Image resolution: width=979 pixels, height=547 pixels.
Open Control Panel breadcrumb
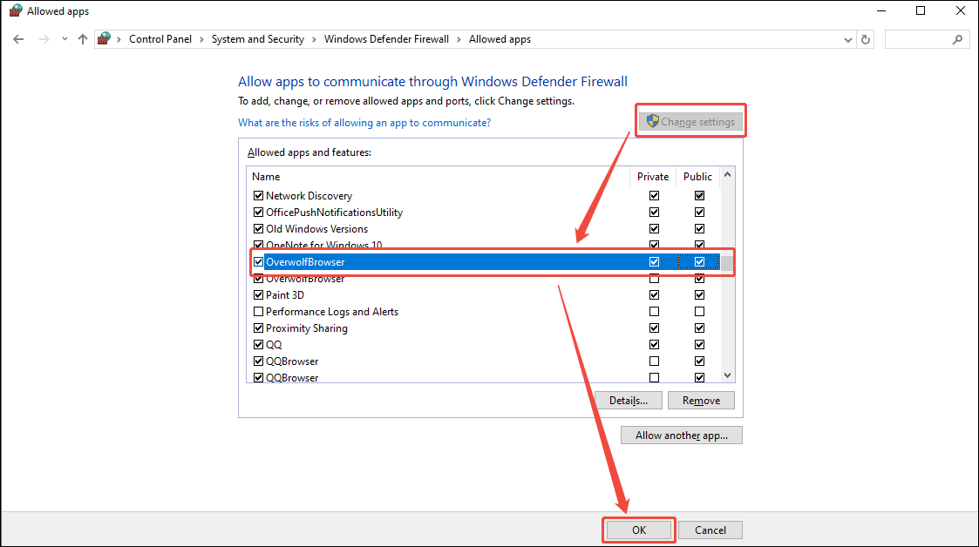click(160, 38)
